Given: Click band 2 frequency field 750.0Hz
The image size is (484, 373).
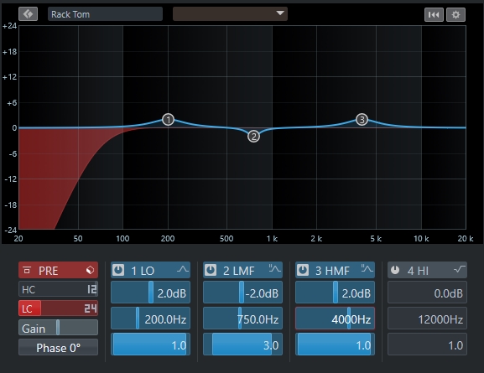Looking at the screenshot, I should tap(242, 319).
